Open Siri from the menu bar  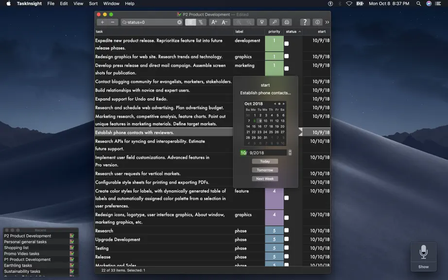coord(429,3)
